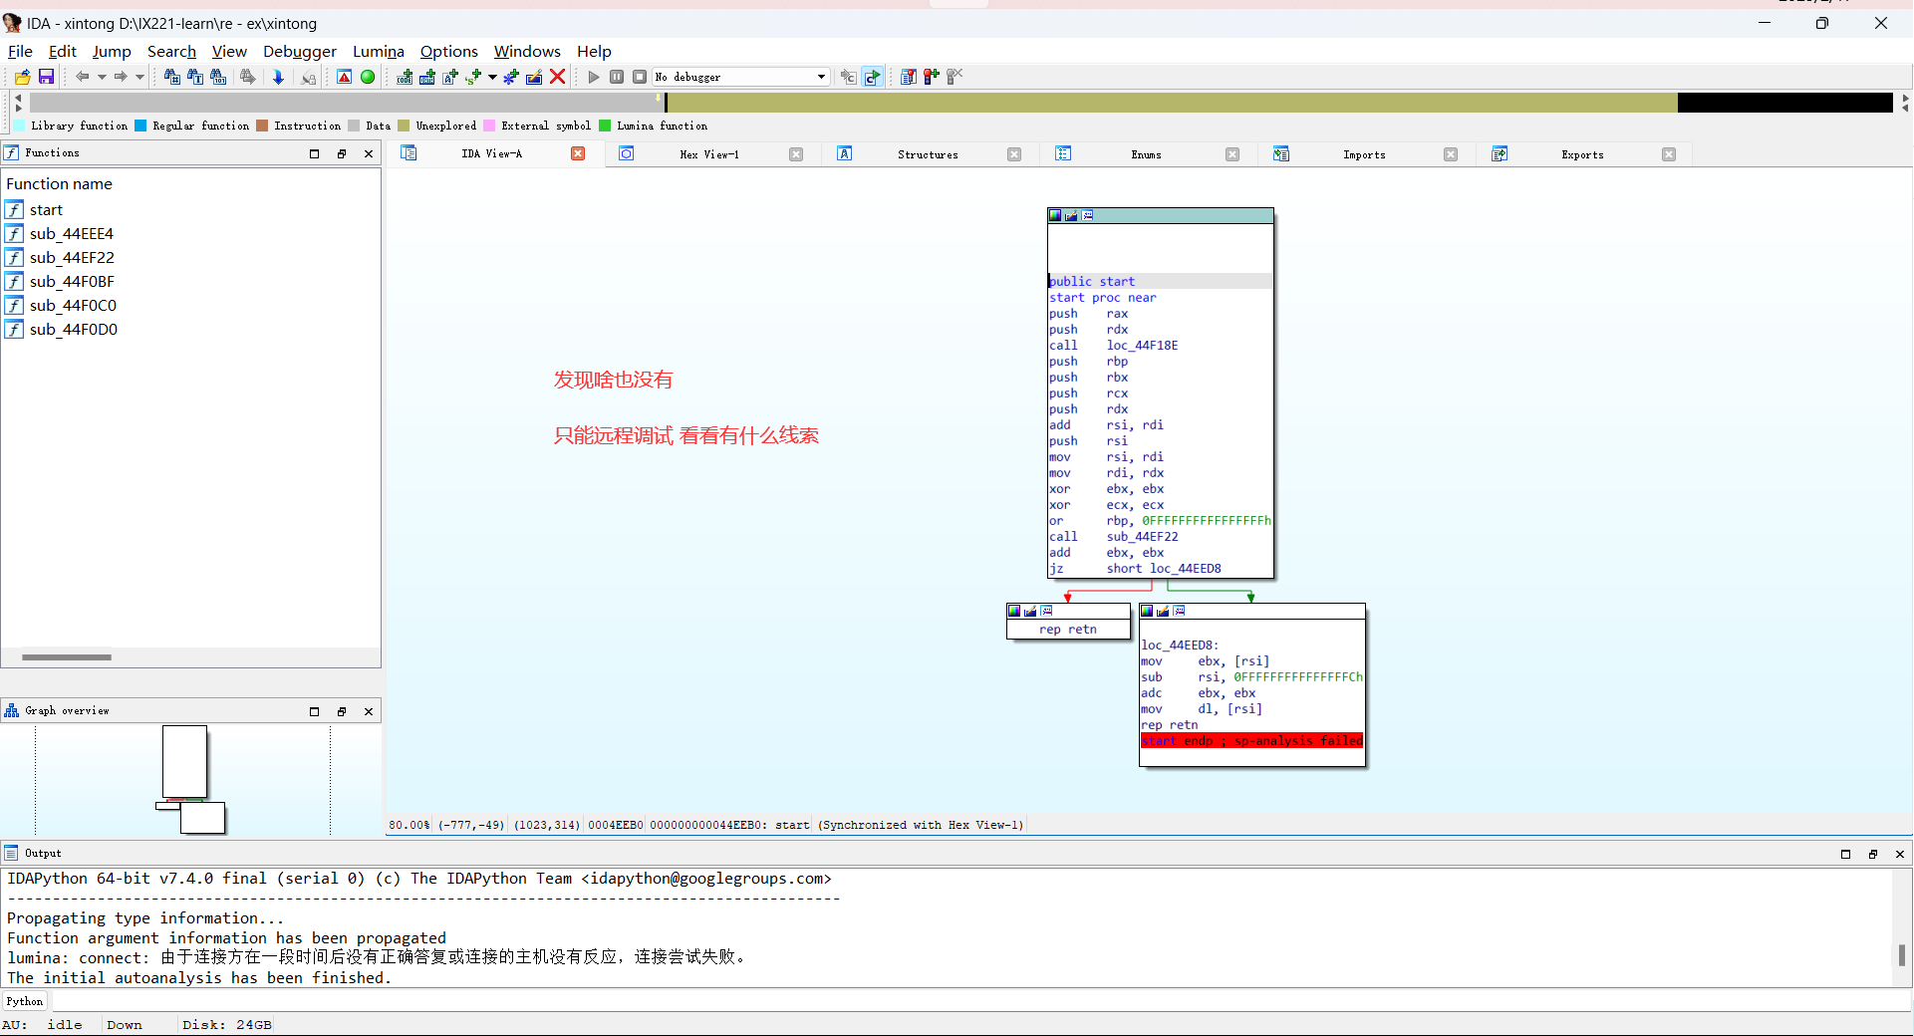
Task: Click 'call sub_44EF22' in graph node
Action: point(1114,537)
